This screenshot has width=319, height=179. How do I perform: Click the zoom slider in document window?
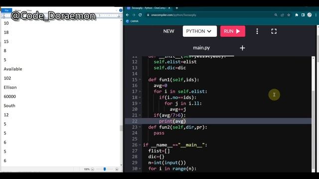[105, 169]
